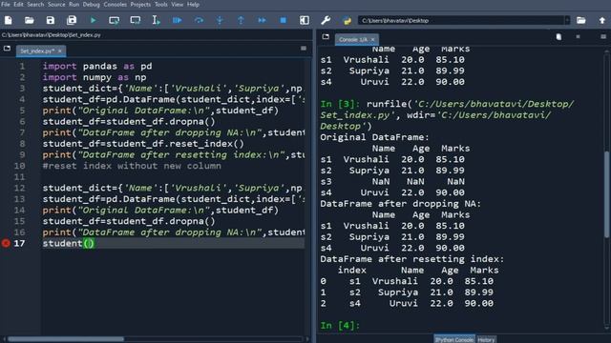The width and height of the screenshot is (611, 343).
Task: Click 'DataFrame after resetting index:' console output
Action: [411, 259]
